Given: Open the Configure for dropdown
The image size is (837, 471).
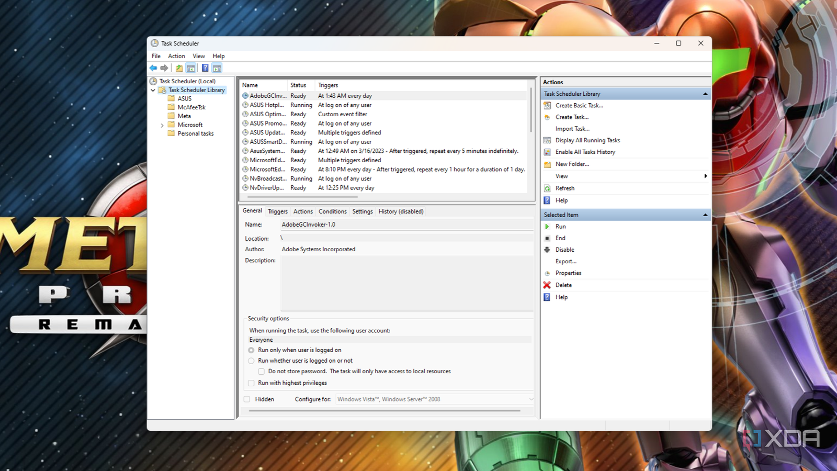Looking at the screenshot, I should tap(531, 399).
